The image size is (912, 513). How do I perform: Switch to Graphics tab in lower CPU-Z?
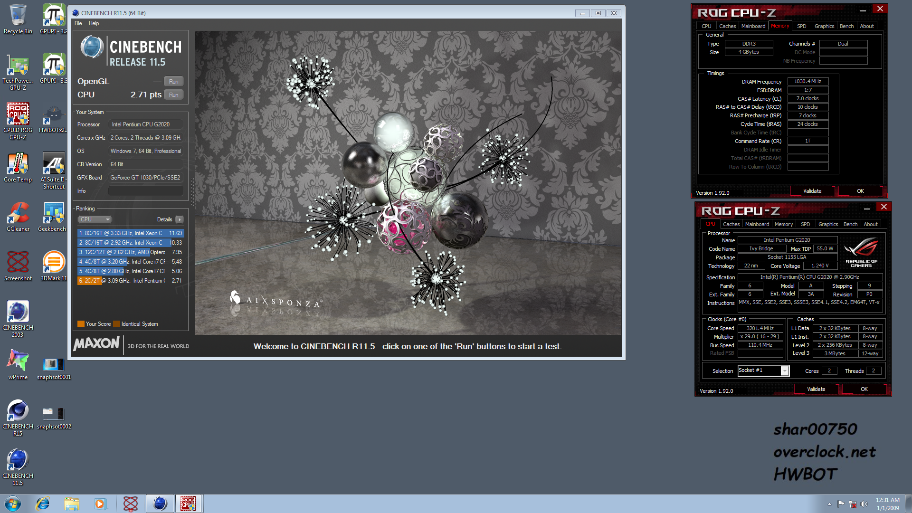point(828,224)
